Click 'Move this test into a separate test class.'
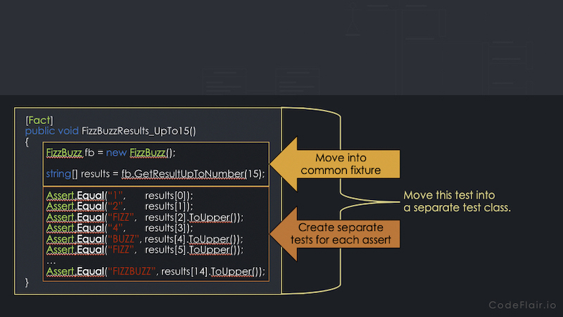The image size is (563, 317). pos(457,201)
